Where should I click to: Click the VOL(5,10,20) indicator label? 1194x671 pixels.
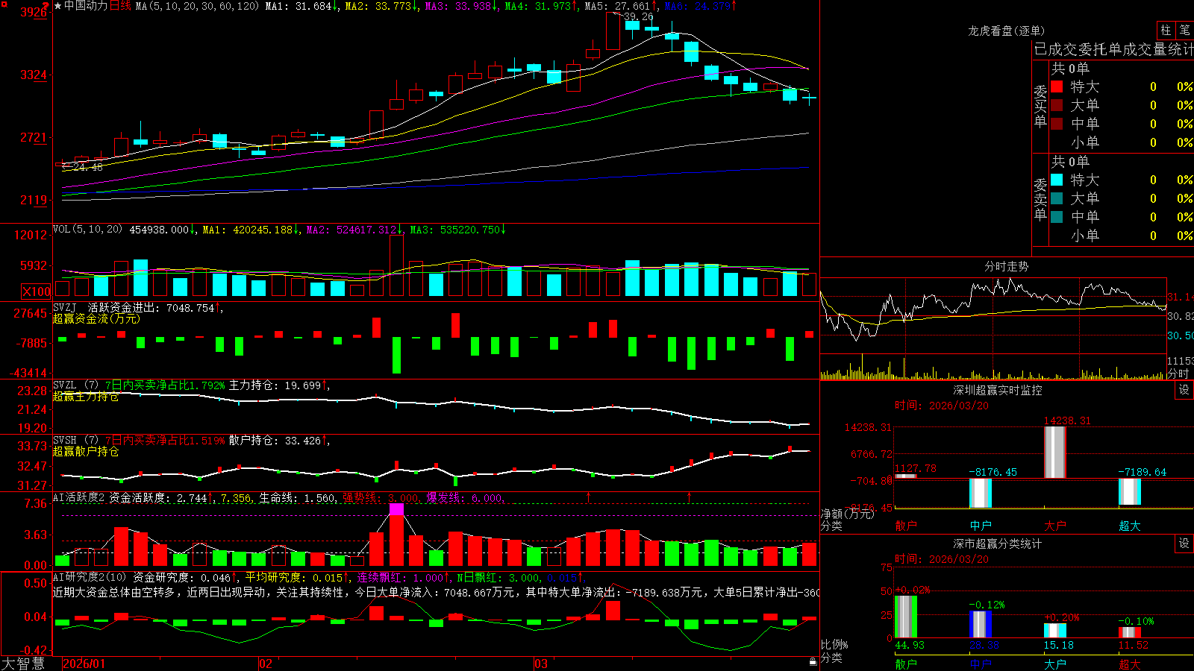(x=87, y=230)
